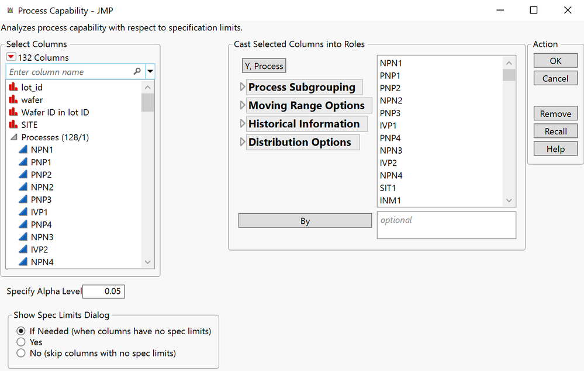This screenshot has height=371, width=584.
Task: Open Help for Process Capability
Action: point(554,148)
